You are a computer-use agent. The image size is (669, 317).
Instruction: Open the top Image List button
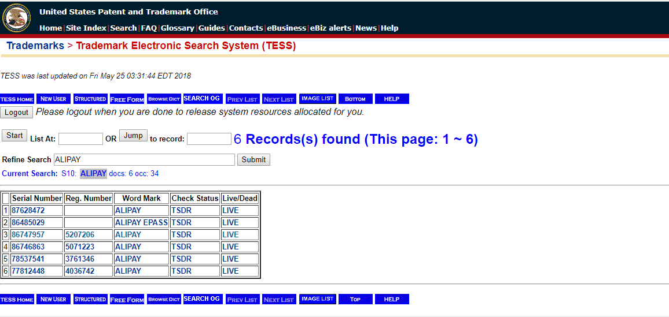pos(317,99)
